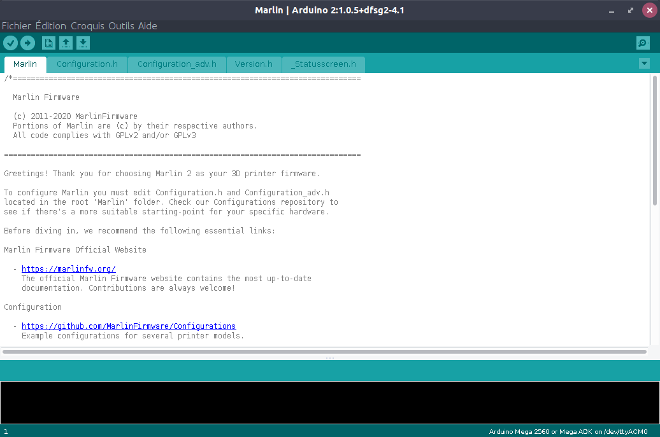Viewport: 660px width, 437px height.
Task: Open the Aide menu
Action: click(148, 26)
